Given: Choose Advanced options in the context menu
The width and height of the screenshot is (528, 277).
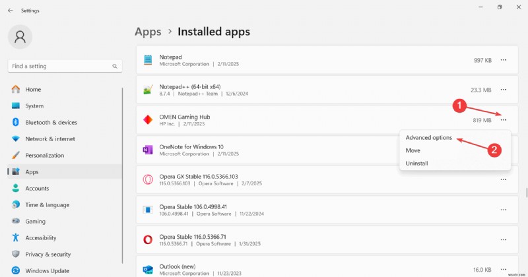Looking at the screenshot, I should point(455,138).
